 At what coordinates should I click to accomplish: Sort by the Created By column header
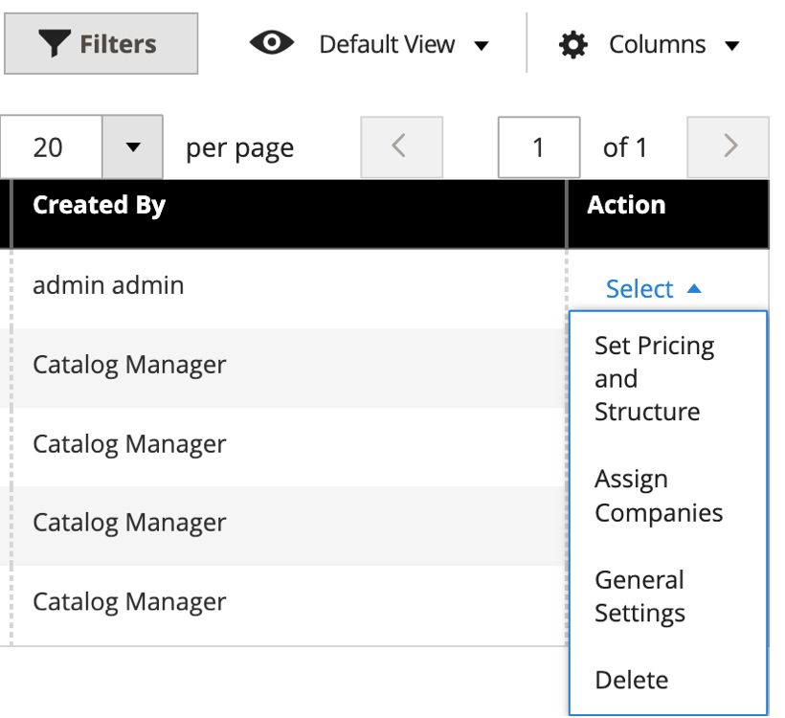(x=99, y=204)
